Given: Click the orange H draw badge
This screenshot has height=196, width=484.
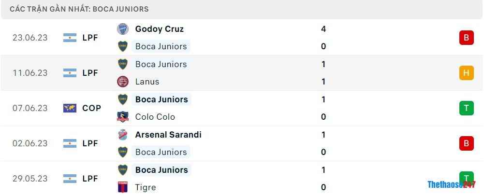Looking at the screenshot, I should [x=466, y=73].
